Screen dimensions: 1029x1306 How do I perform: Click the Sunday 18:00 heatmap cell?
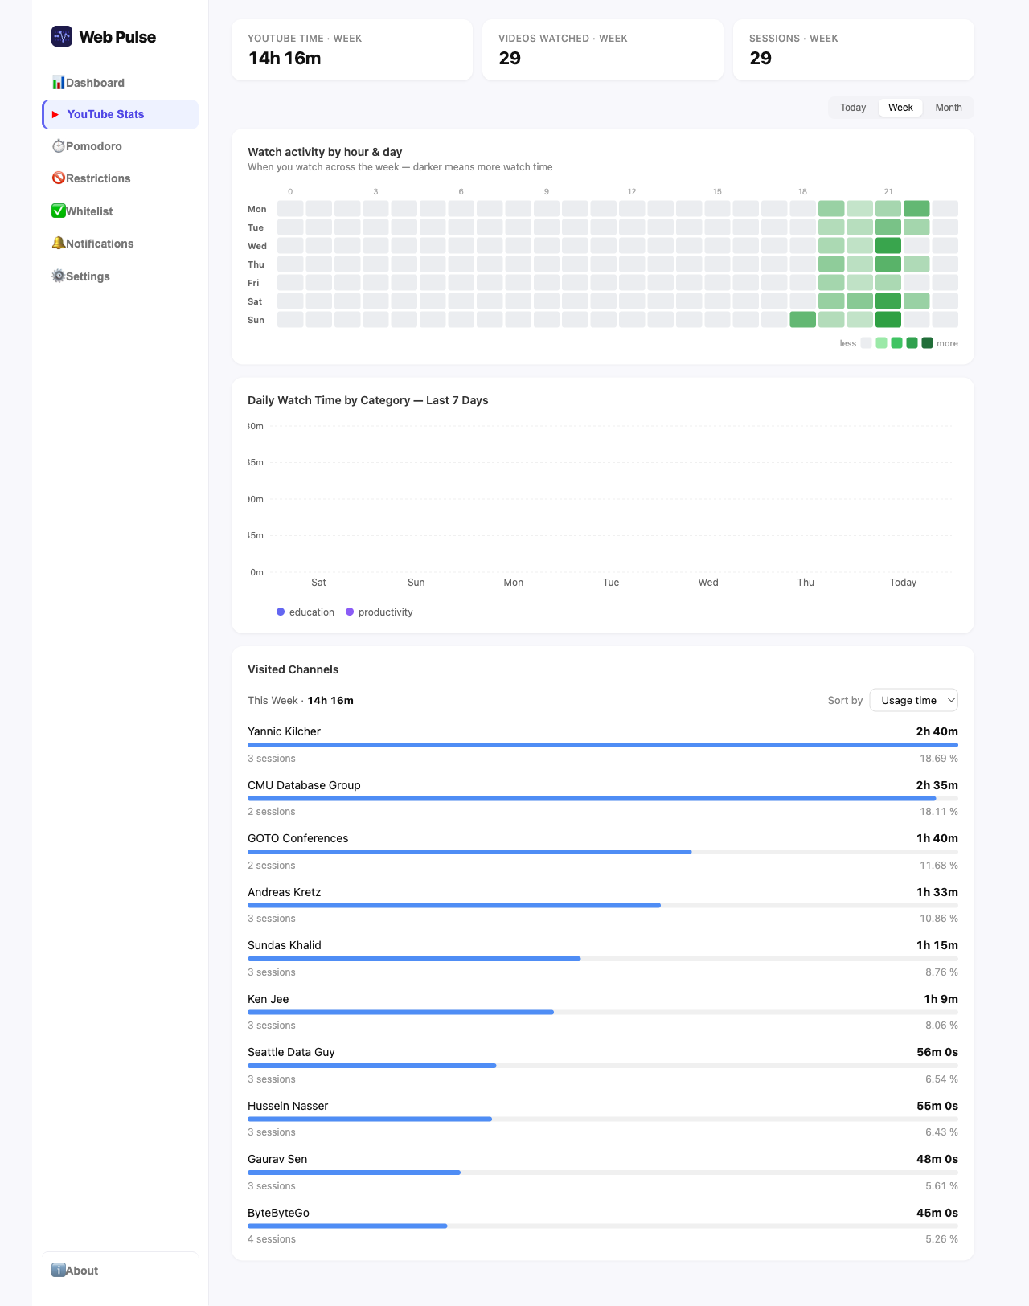coord(803,320)
